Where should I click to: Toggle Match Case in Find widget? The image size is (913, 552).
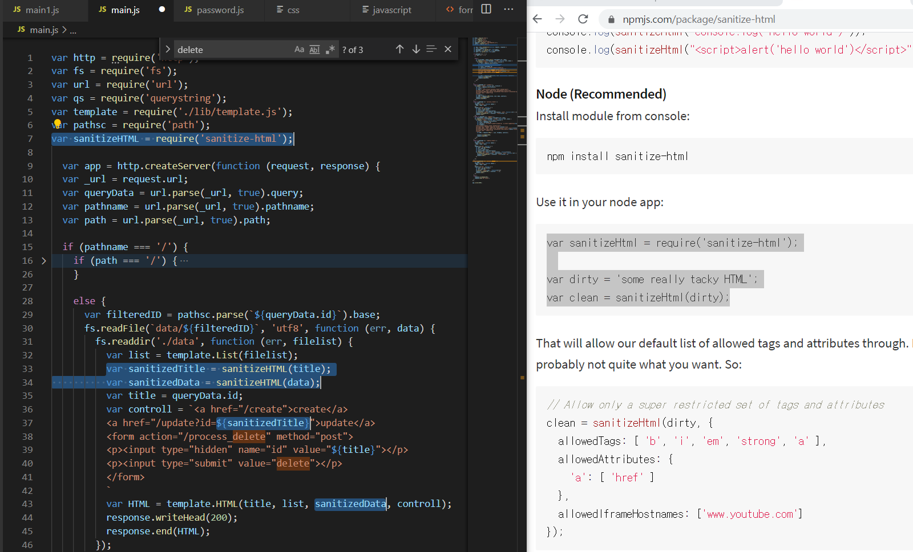click(299, 50)
